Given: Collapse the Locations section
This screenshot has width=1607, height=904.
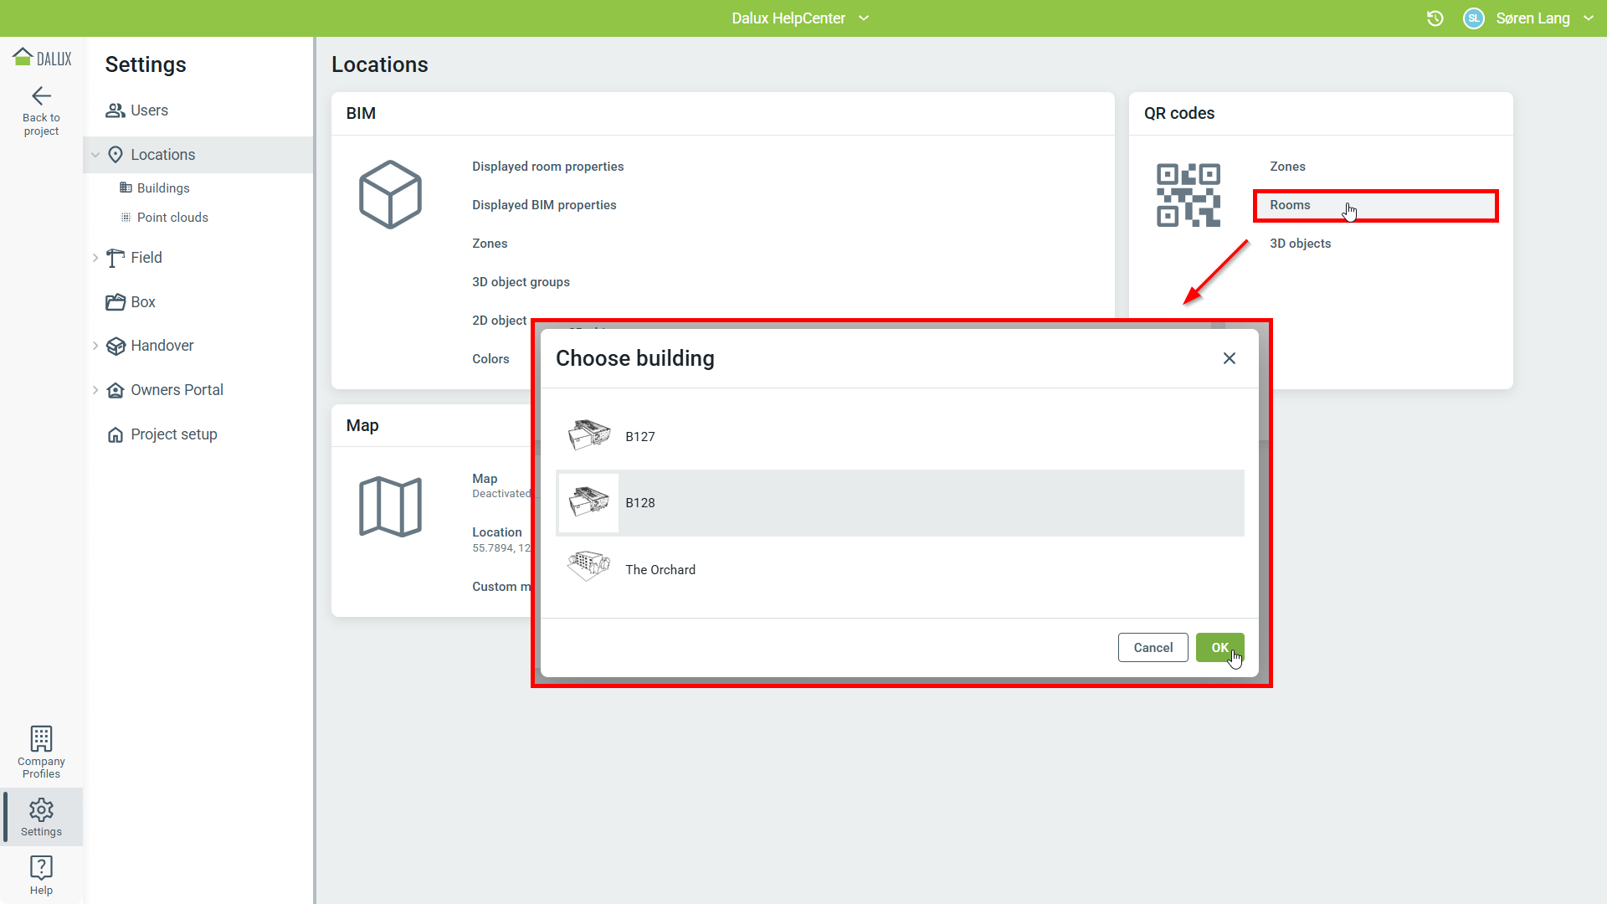Looking at the screenshot, I should tap(95, 155).
